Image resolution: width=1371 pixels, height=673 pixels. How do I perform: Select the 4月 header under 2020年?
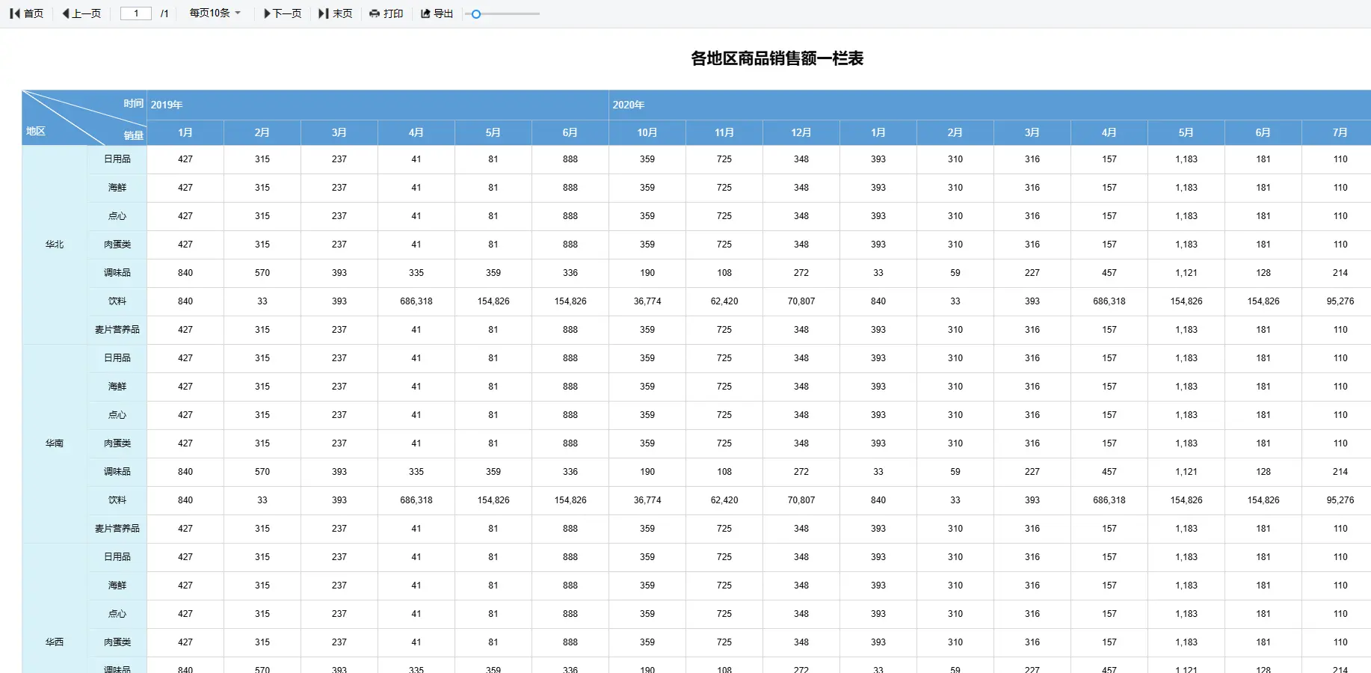[1109, 132]
